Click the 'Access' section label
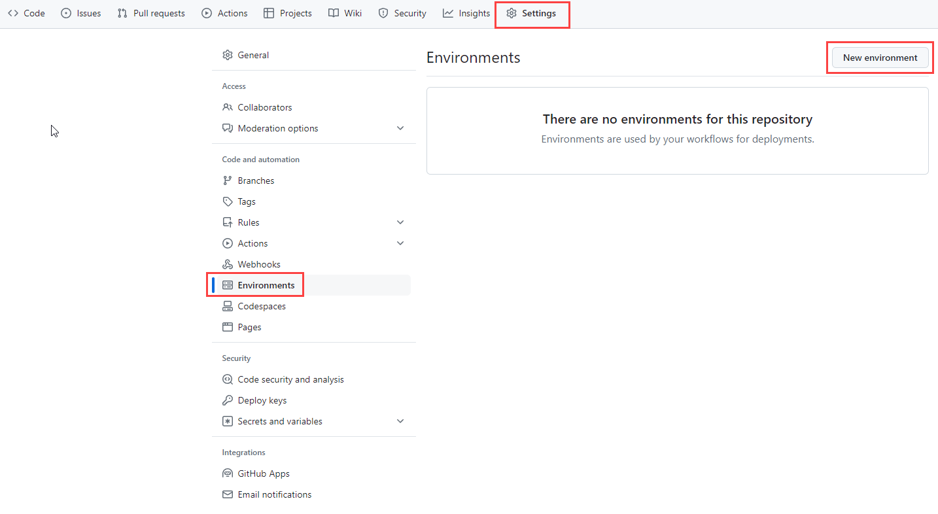This screenshot has height=514, width=938. click(x=234, y=86)
